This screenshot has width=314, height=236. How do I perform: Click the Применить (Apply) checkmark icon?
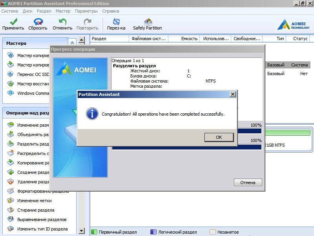click(x=13, y=22)
